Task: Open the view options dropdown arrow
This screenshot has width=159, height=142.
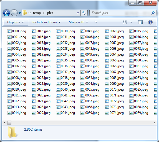Action: coord(131,22)
